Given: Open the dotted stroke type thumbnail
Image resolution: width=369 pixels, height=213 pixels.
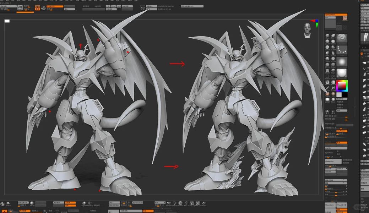Looking at the screenshot, I should [342, 50].
